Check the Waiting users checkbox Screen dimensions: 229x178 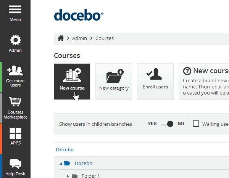point(196,124)
